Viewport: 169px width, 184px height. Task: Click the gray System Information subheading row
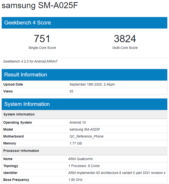coord(84,114)
